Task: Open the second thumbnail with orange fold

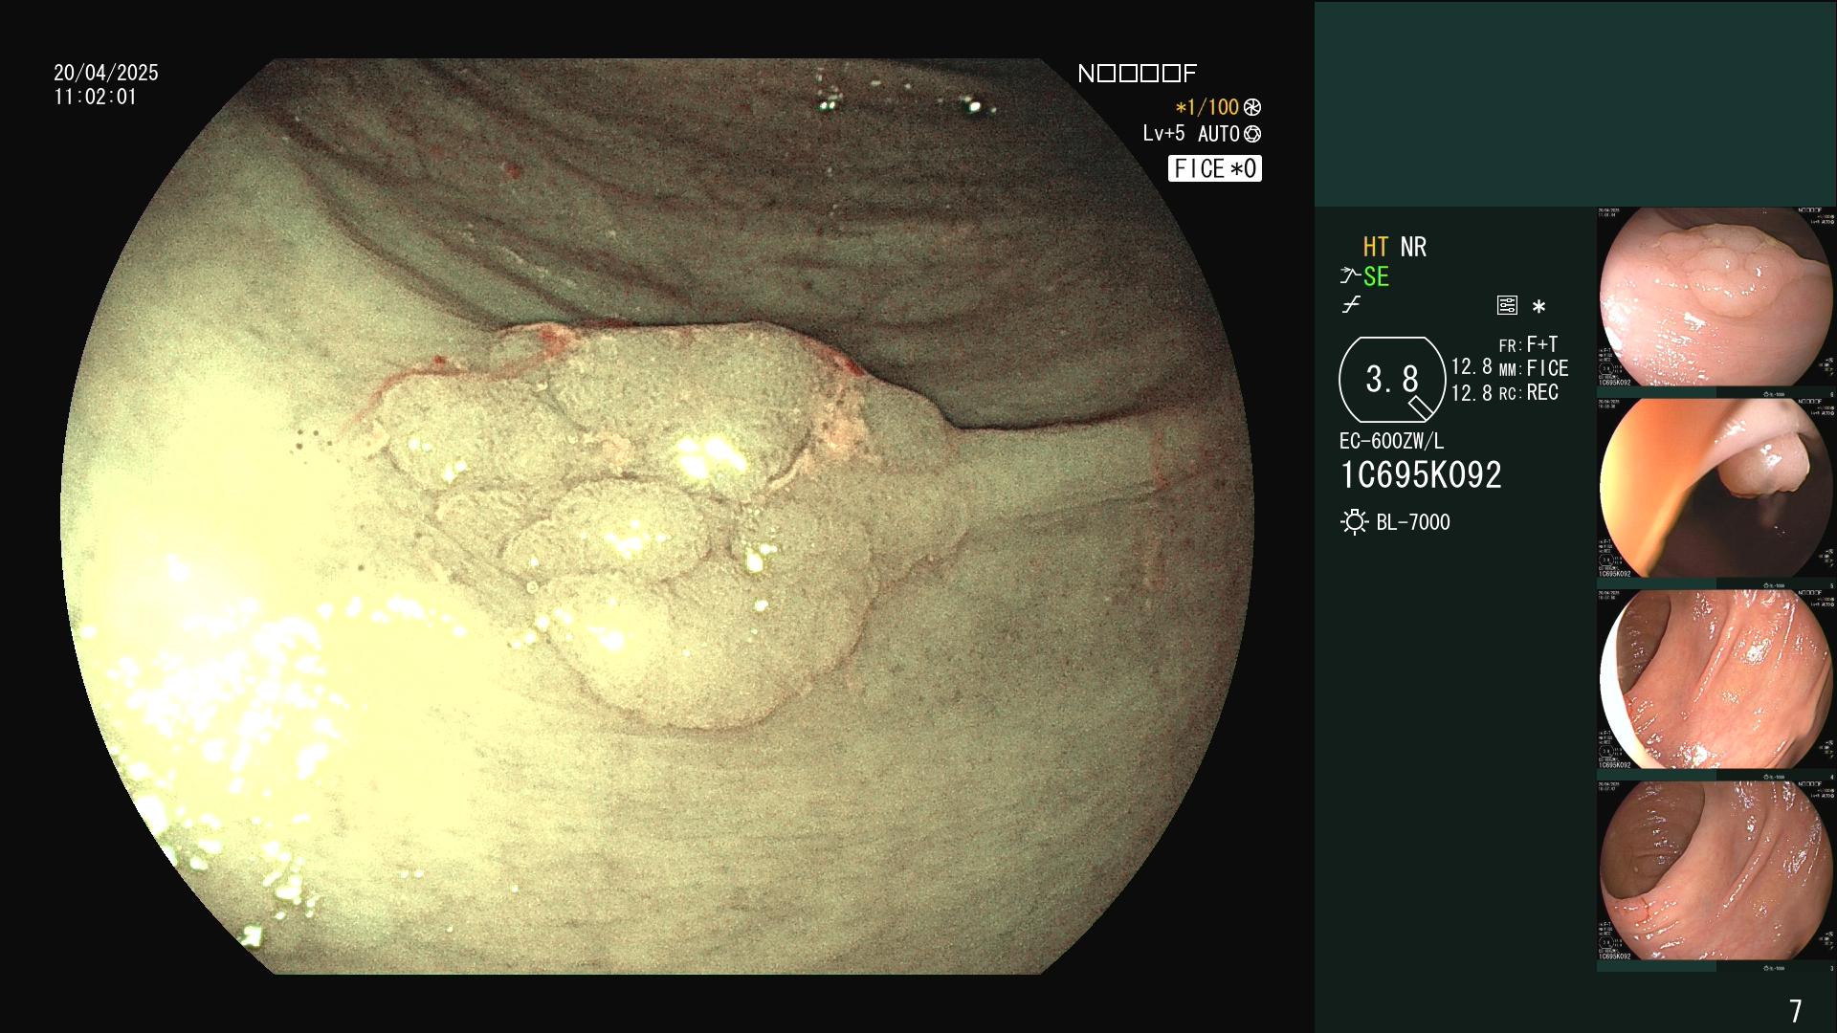Action: coord(1716,488)
